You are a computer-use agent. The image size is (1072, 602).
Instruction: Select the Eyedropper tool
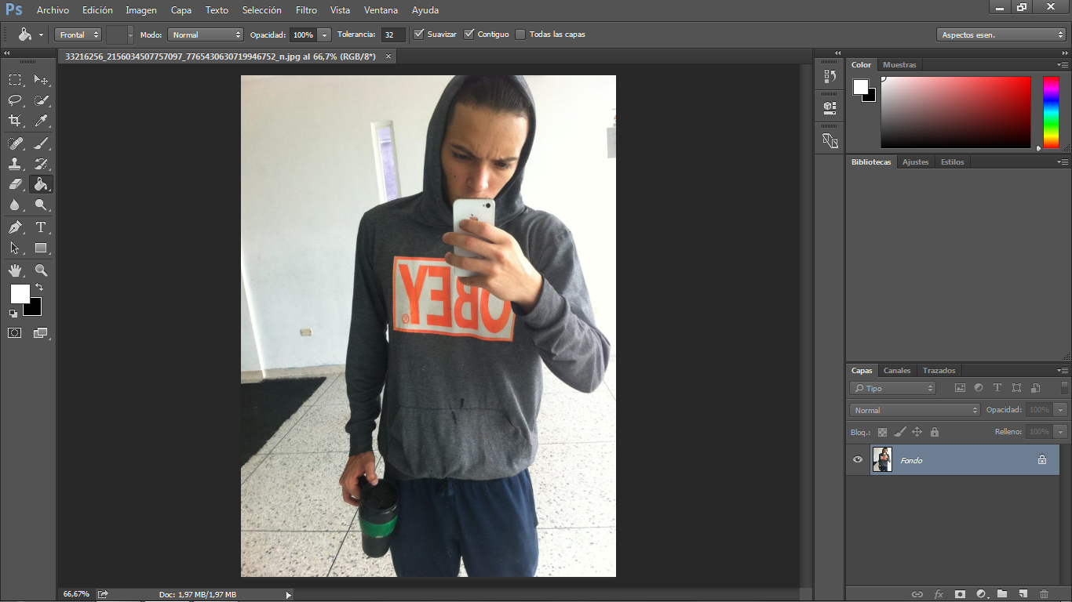[41, 120]
